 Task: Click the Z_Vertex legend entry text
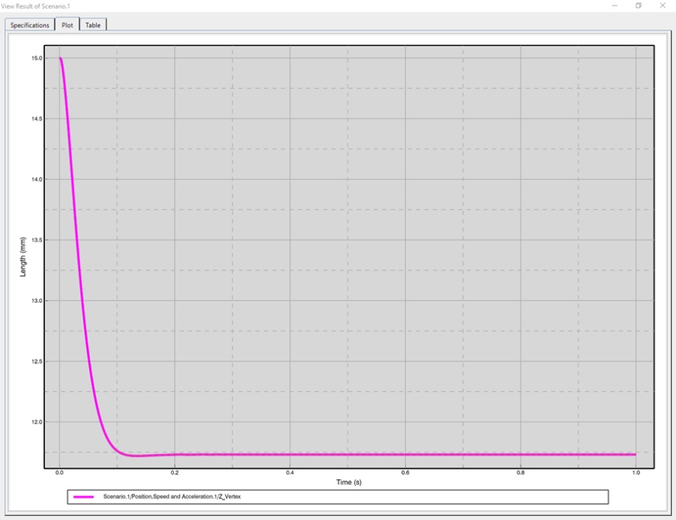[x=172, y=497]
